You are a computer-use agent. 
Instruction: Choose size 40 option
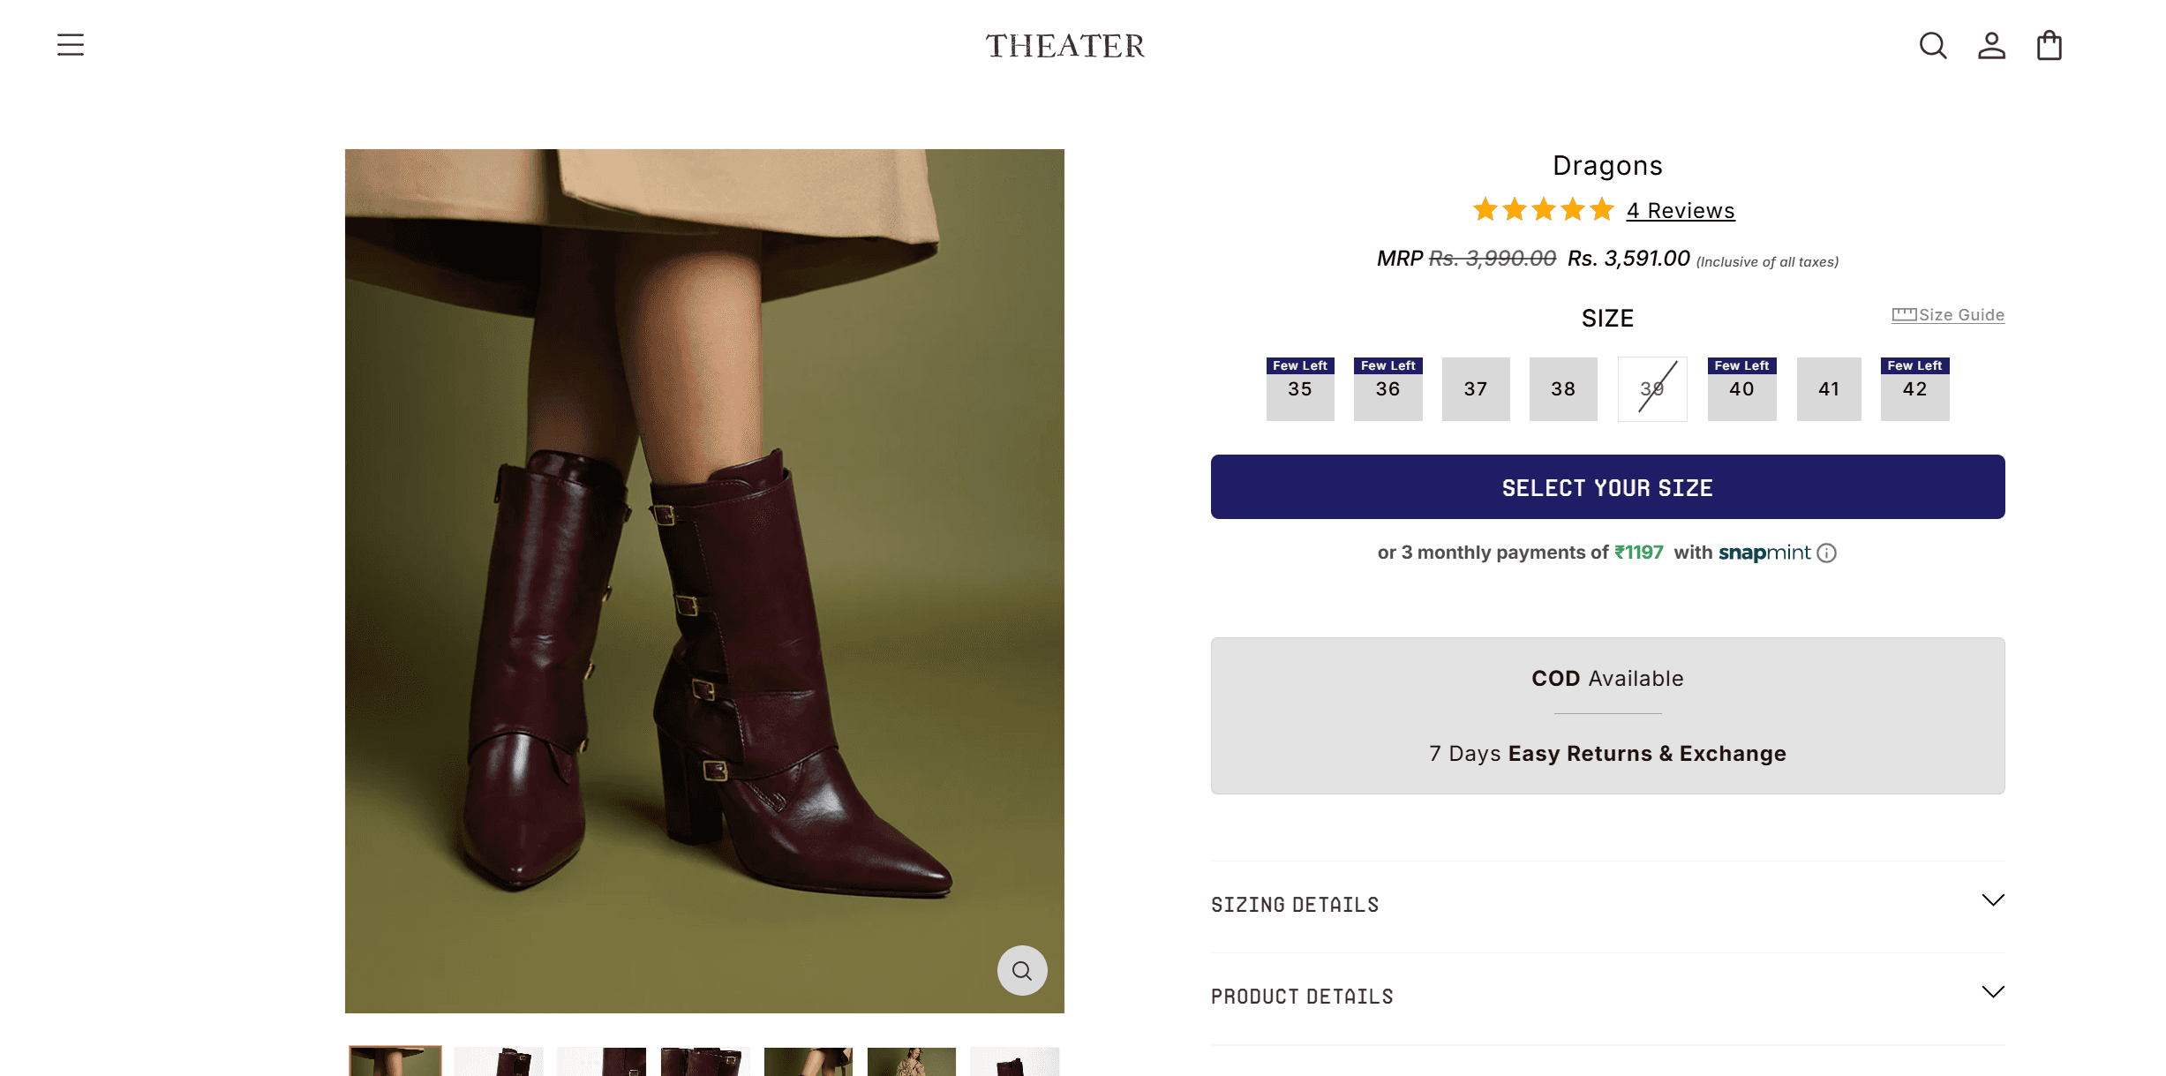pyautogui.click(x=1741, y=389)
